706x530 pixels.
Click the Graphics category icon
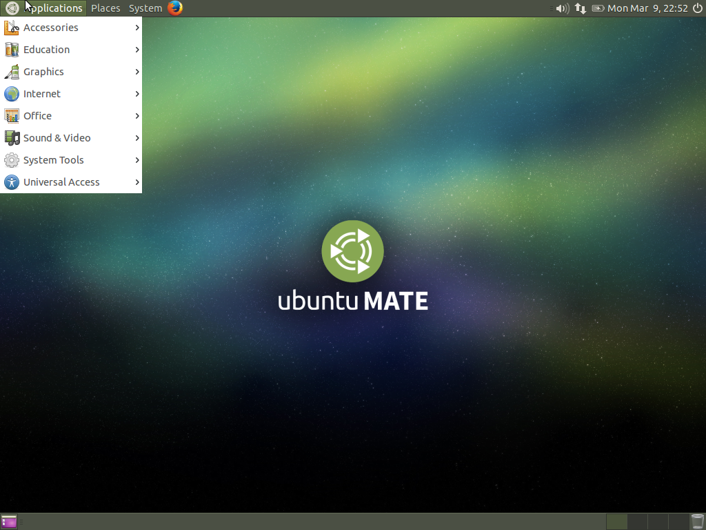[x=12, y=72]
